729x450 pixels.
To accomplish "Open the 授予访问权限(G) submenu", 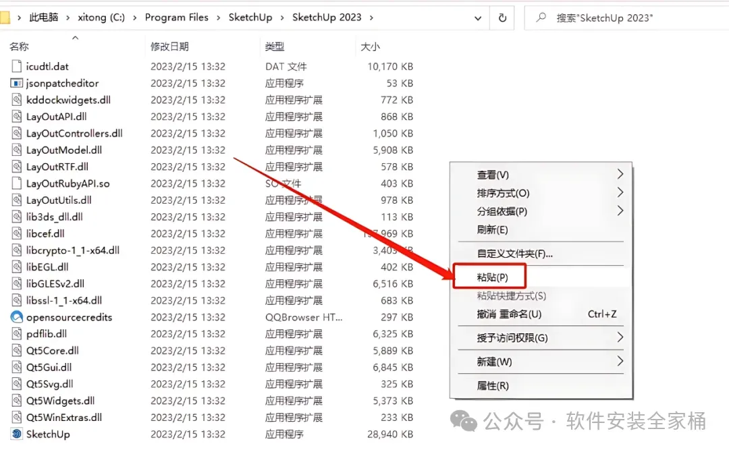I will [541, 338].
